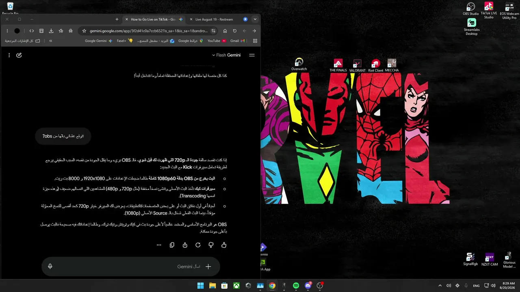520x292 pixels.
Task: Open more options under the response
Action: coord(159,245)
